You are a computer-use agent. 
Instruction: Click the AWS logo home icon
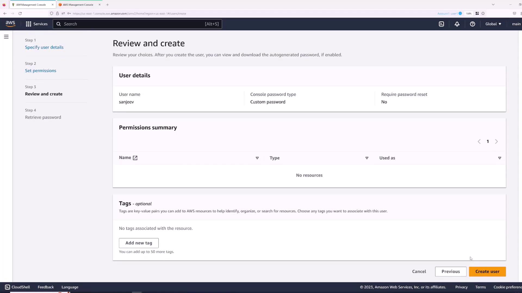(10, 24)
